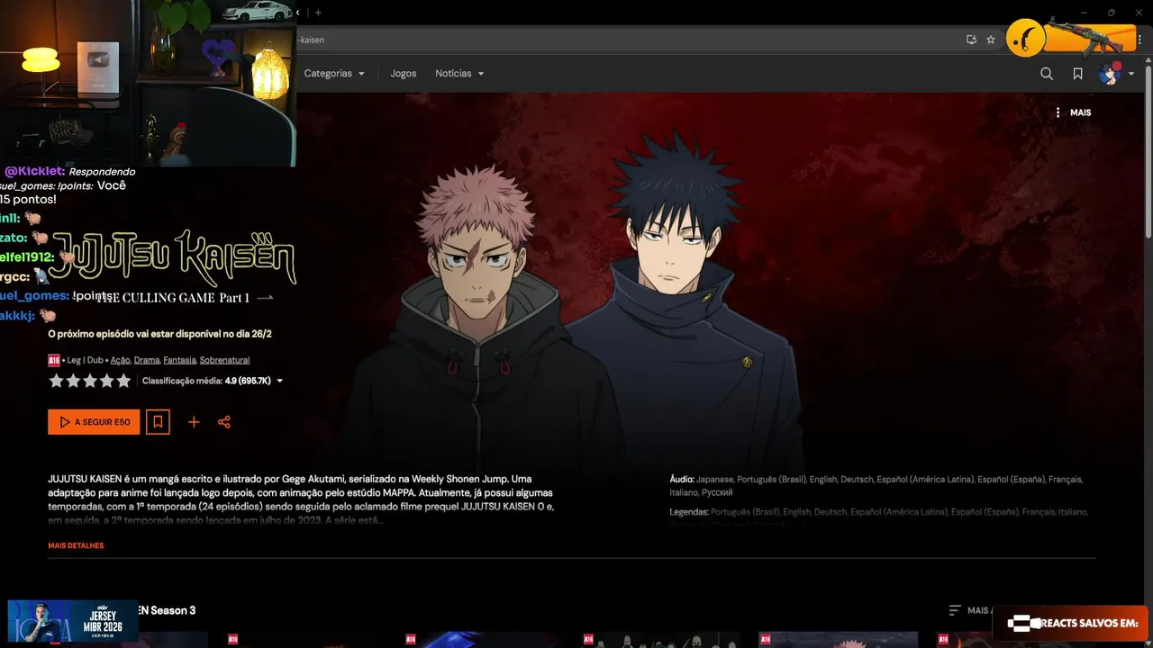Image resolution: width=1153 pixels, height=648 pixels.
Task: Expand the account dropdown arrow beside avatar
Action: (1131, 74)
